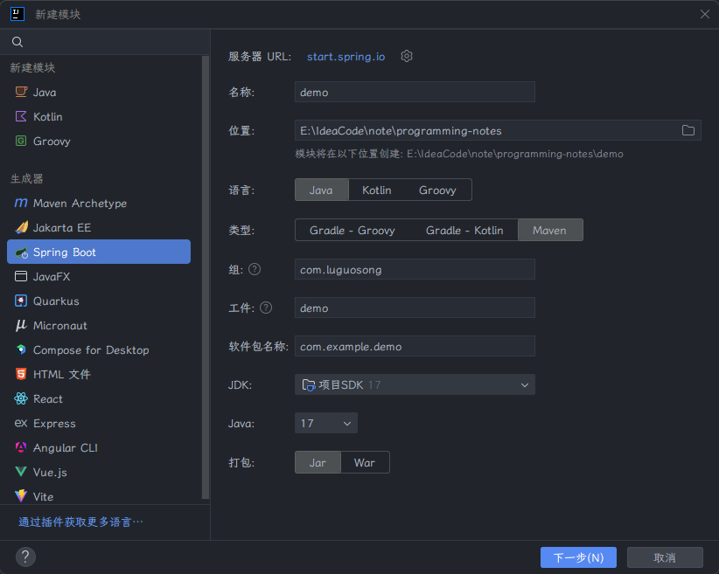Select War packaging
This screenshot has width=719, height=574.
click(x=365, y=462)
